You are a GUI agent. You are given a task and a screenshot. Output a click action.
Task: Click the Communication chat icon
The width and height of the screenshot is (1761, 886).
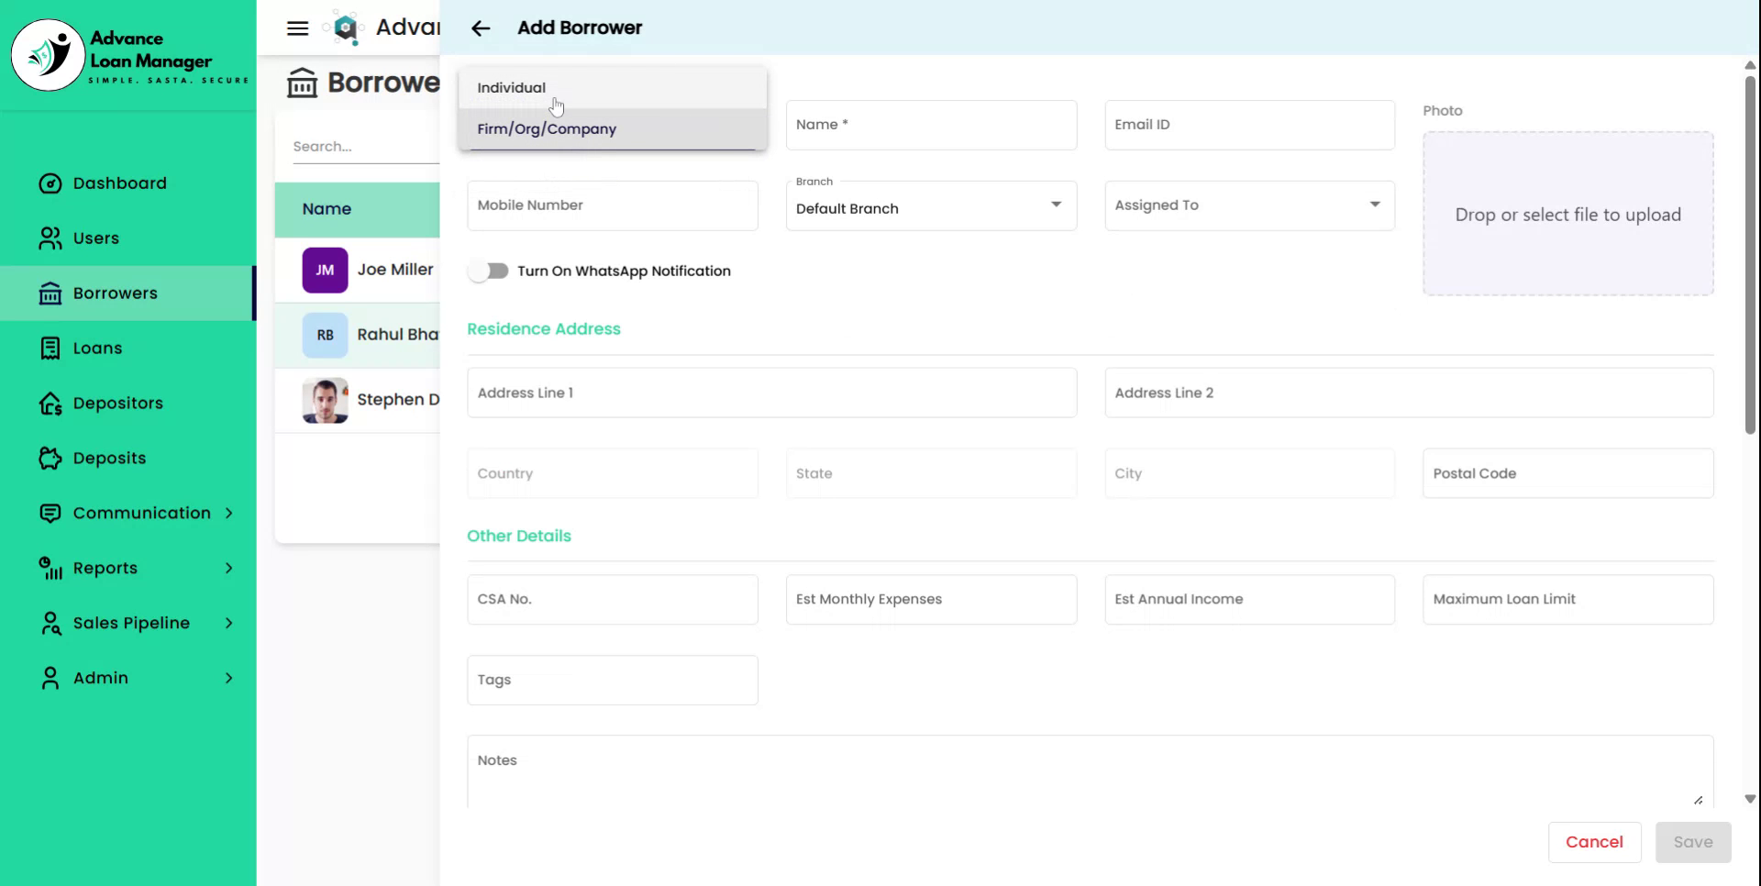(x=50, y=513)
